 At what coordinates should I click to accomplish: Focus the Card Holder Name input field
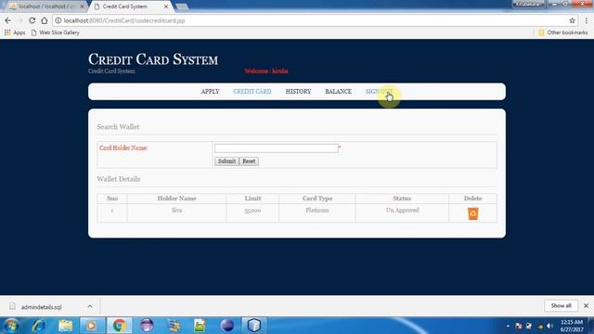277,148
